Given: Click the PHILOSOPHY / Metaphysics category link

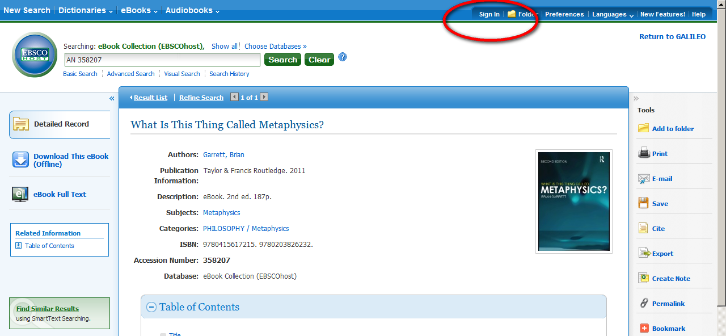Looking at the screenshot, I should pyautogui.click(x=246, y=228).
